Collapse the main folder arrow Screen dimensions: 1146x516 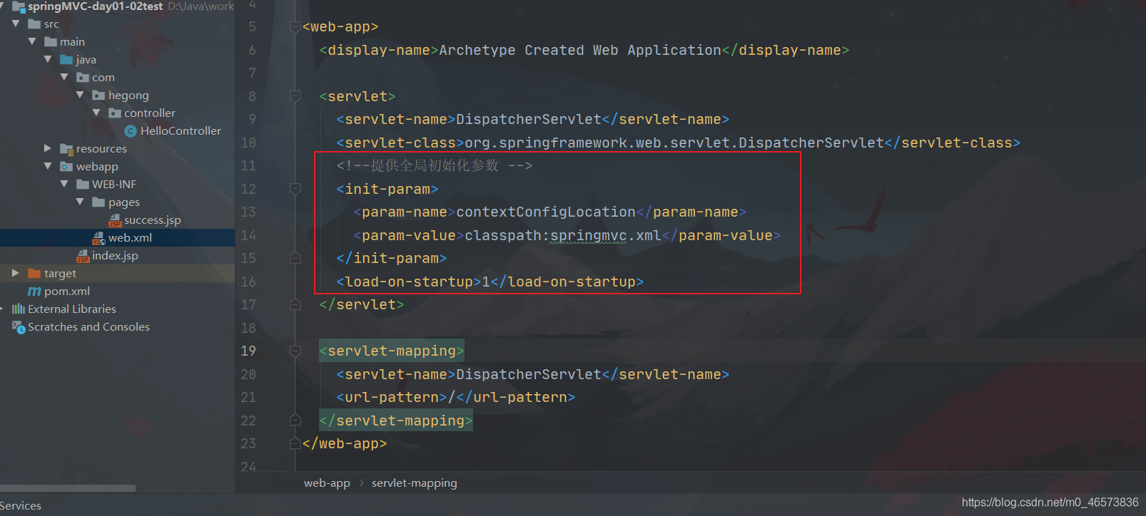click(x=32, y=41)
